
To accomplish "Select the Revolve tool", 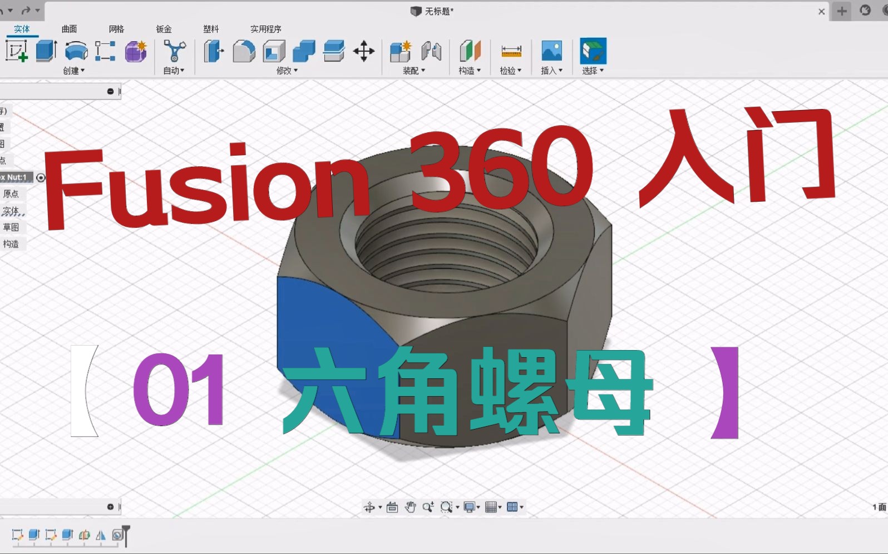I will [76, 51].
